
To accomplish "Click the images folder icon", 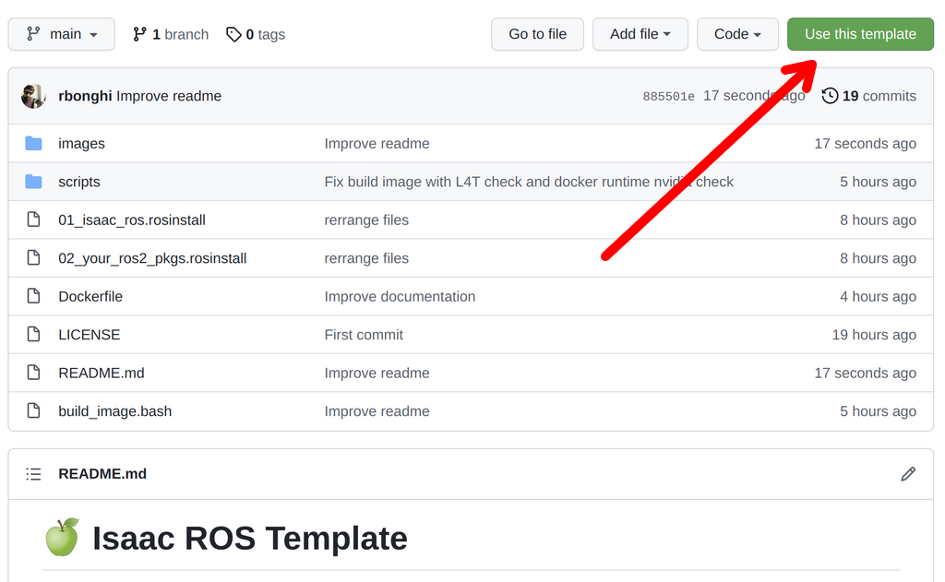I will [x=34, y=143].
